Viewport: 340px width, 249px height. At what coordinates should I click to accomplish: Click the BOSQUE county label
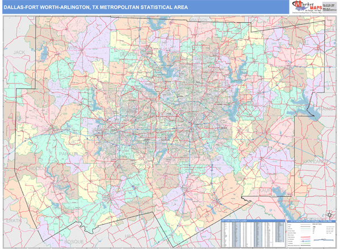(x=74, y=242)
